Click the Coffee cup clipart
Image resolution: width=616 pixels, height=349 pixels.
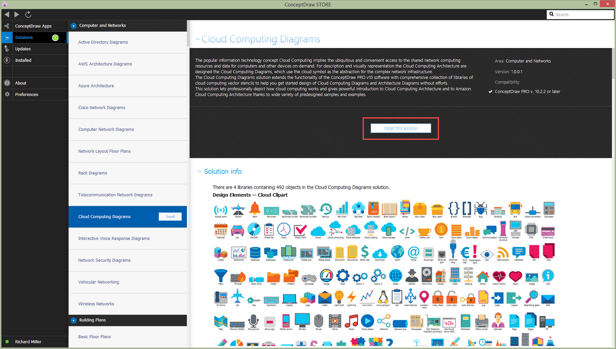(x=425, y=232)
